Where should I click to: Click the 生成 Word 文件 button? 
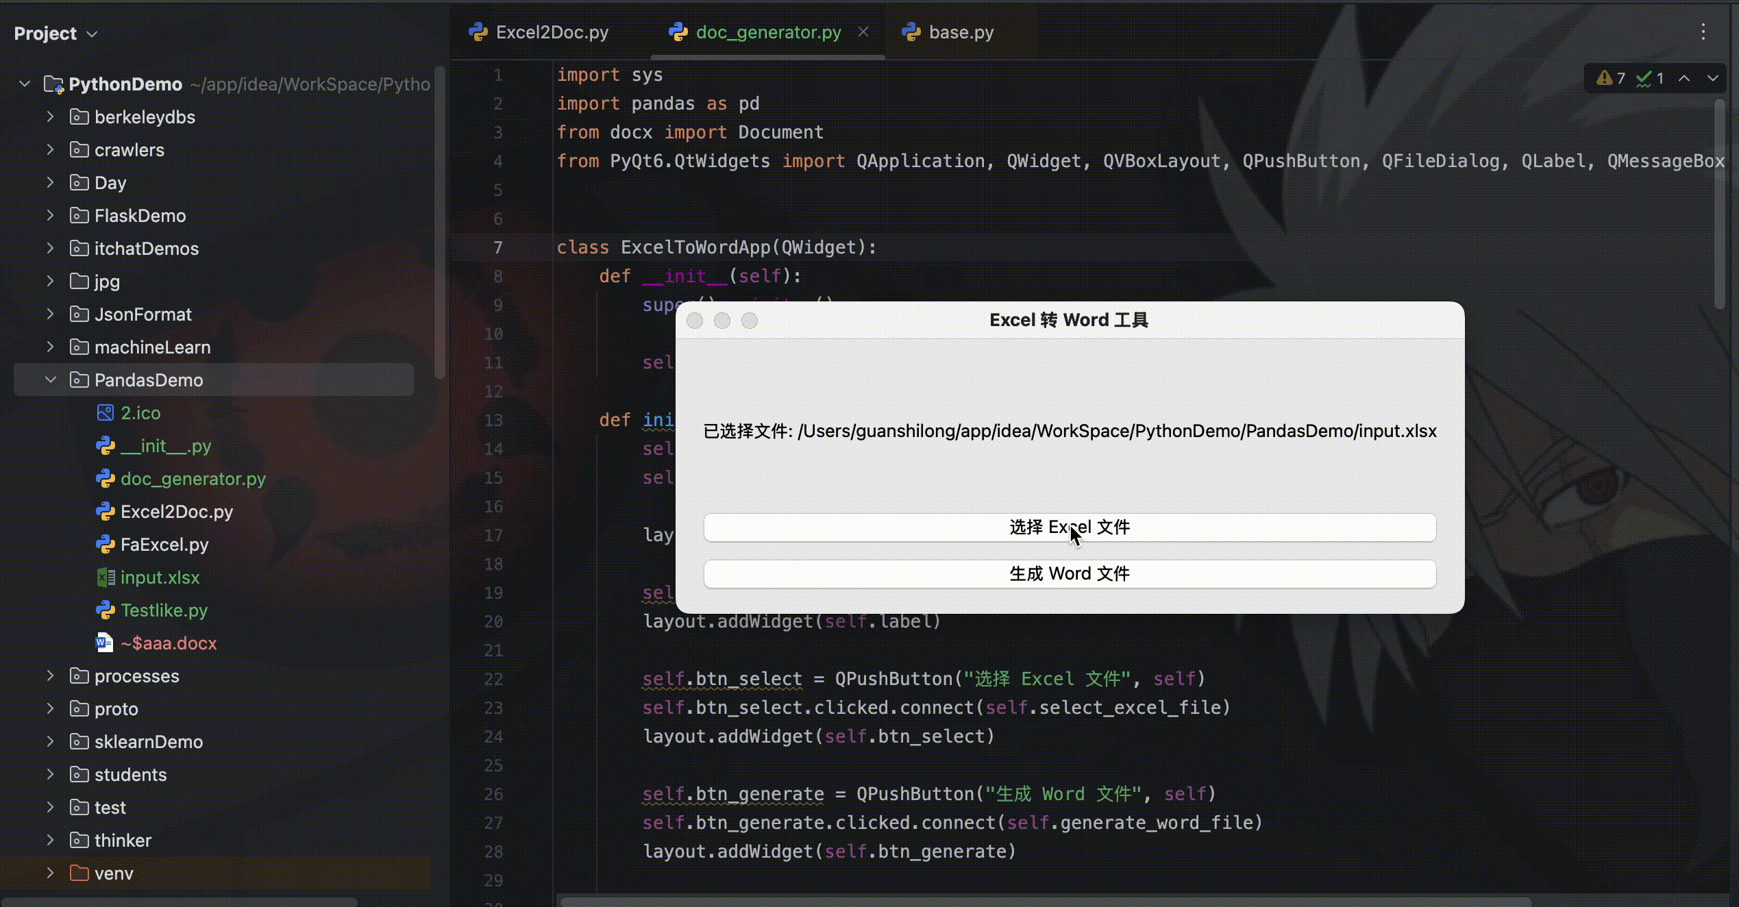[1069, 574]
